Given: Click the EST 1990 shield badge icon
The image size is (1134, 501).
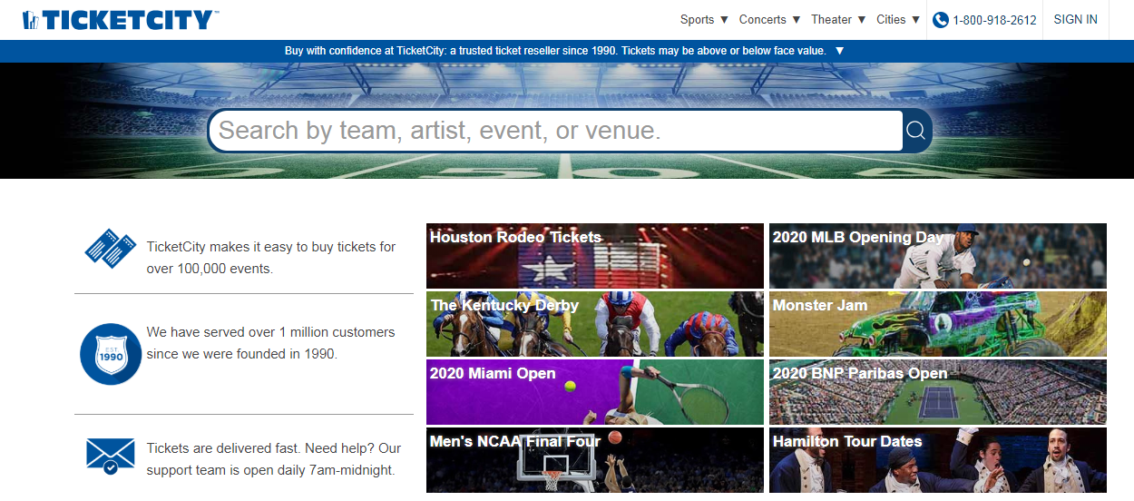Looking at the screenshot, I should pyautogui.click(x=110, y=353).
